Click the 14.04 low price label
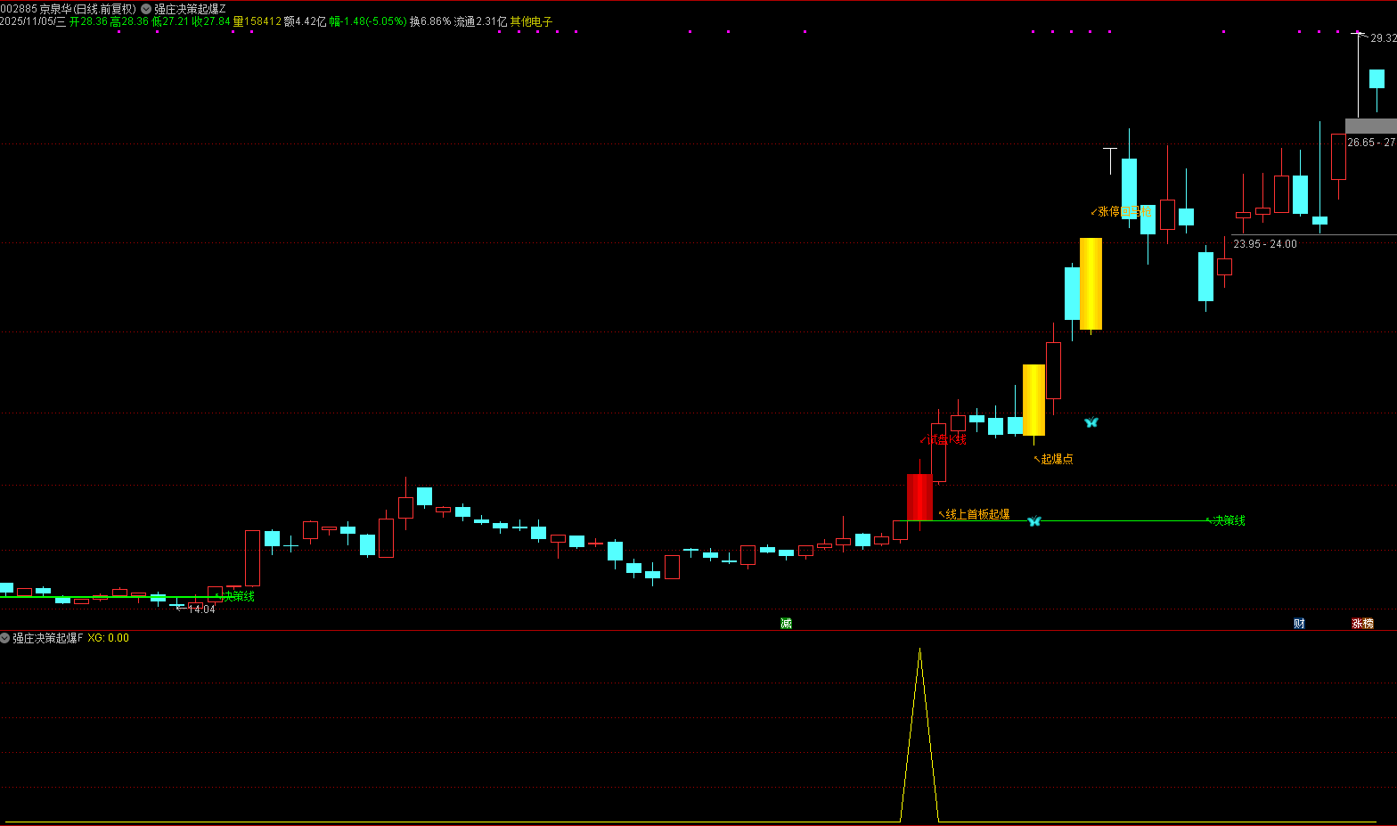 201,609
